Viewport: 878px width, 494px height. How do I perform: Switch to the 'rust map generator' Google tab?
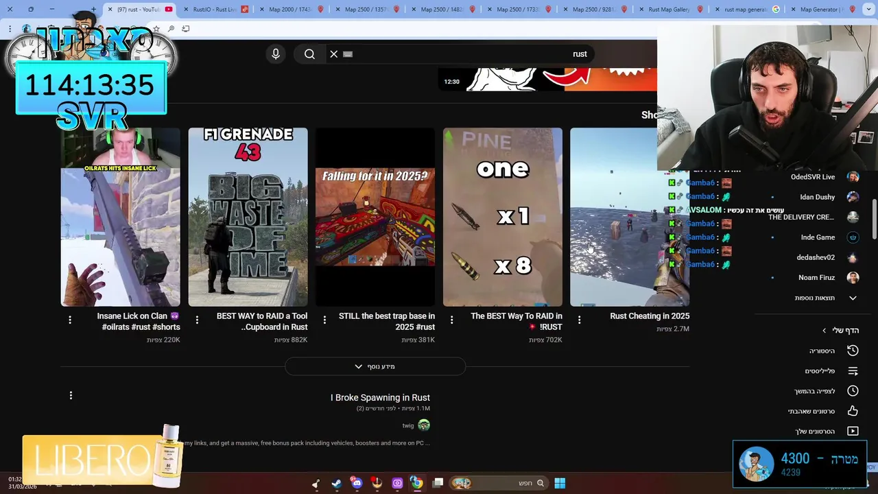(745, 10)
